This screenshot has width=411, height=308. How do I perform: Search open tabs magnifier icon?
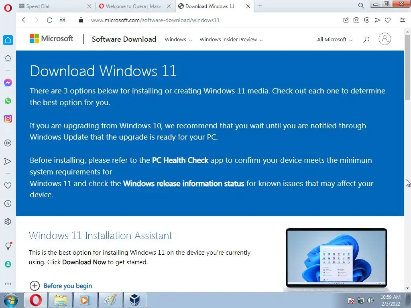[361, 6]
